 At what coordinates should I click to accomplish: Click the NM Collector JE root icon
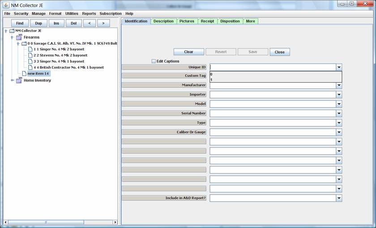[12, 31]
